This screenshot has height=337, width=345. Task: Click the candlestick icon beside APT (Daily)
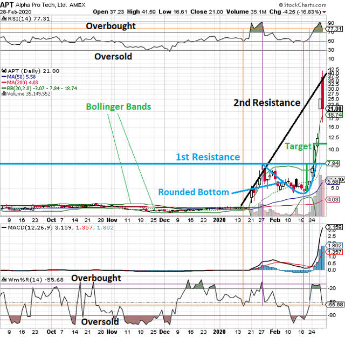(4, 71)
